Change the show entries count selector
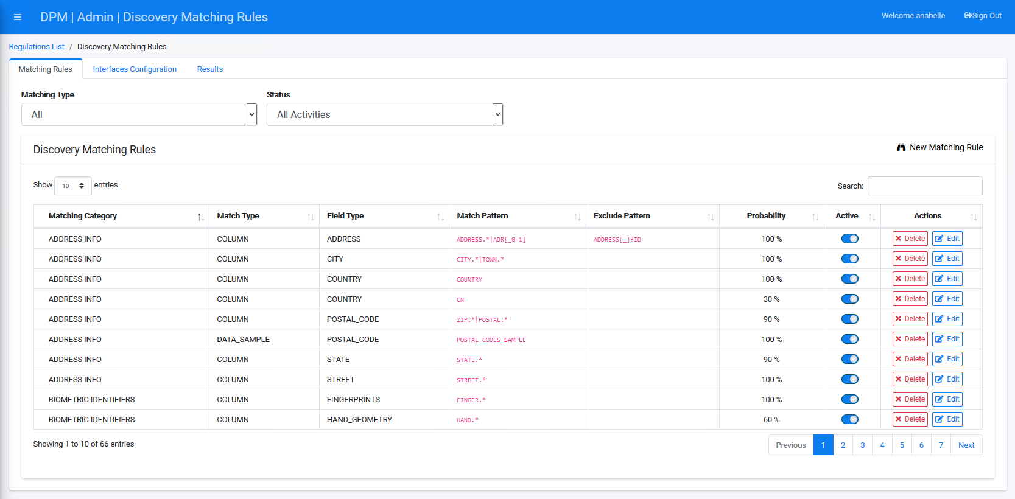 (72, 186)
